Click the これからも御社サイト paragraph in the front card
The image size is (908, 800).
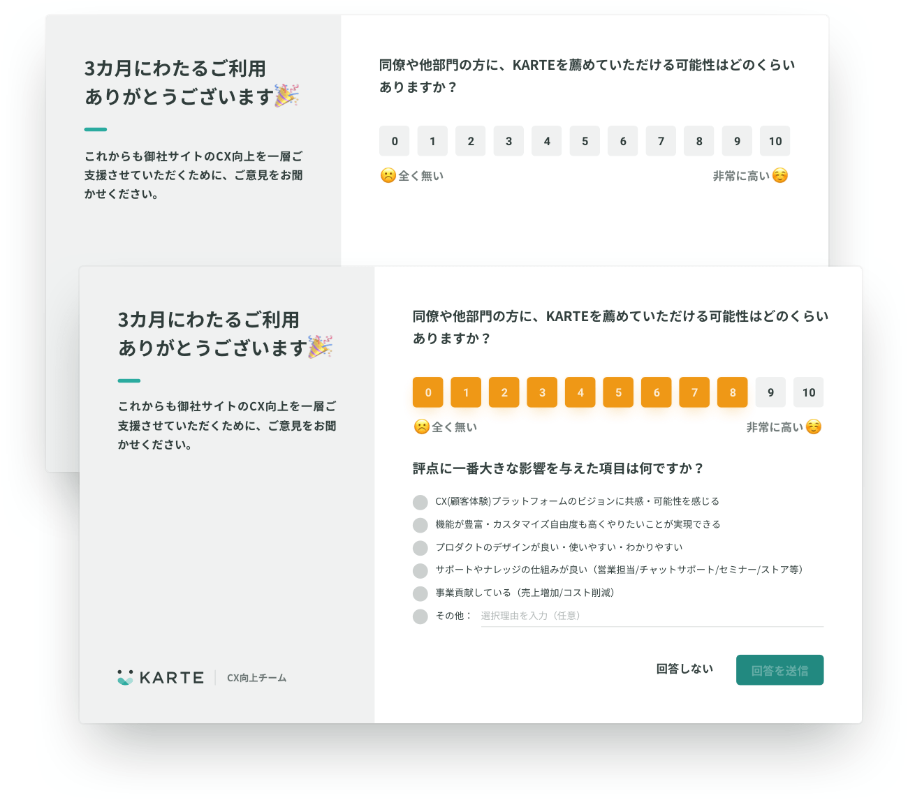coord(227,425)
